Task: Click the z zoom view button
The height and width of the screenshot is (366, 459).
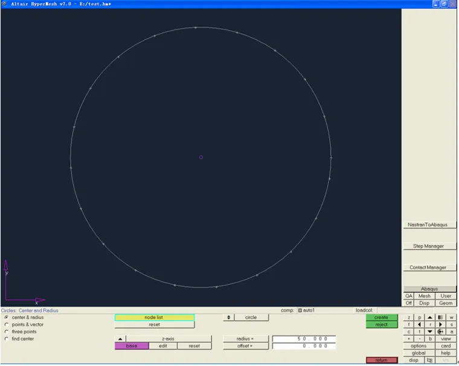Action: pos(409,318)
